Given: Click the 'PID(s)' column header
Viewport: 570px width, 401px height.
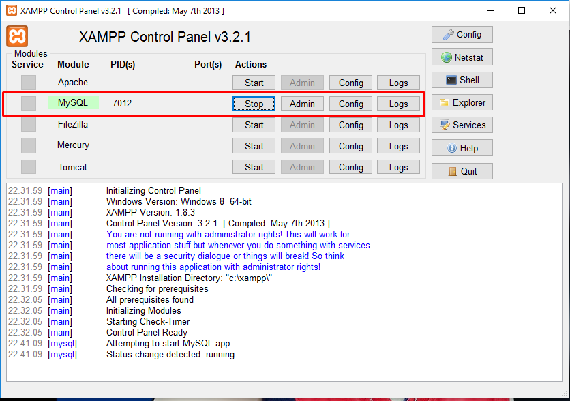Looking at the screenshot, I should [123, 64].
